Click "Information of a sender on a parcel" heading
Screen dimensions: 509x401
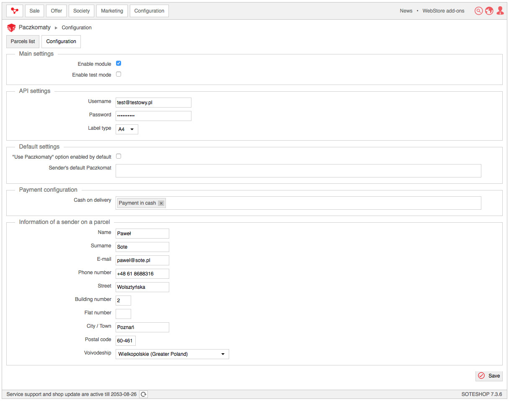65,222
